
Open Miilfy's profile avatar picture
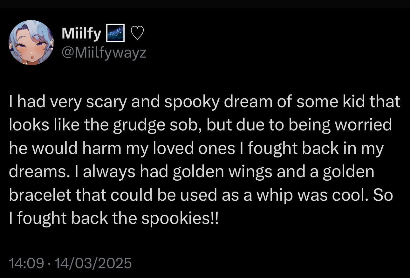[x=31, y=43]
